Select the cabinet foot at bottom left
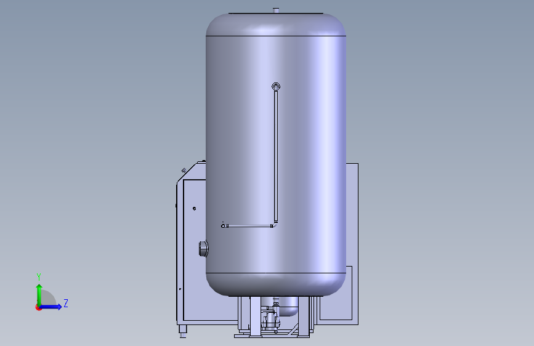 183,331
